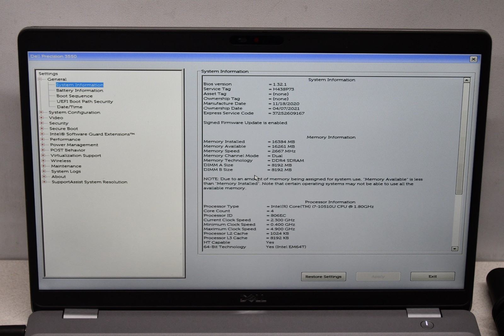Screen dimensions: 504x336
Task: Expand the Secure Boot node
Action: pyautogui.click(x=42, y=128)
